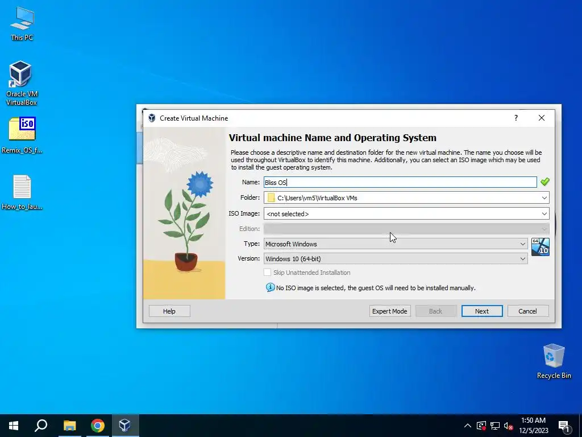This screenshot has width=582, height=437.
Task: Click the Help button
Action: [x=169, y=311]
